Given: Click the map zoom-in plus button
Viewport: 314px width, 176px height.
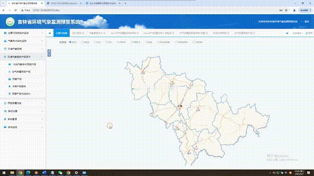Looking at the screenshot, I should (x=49, y=51).
